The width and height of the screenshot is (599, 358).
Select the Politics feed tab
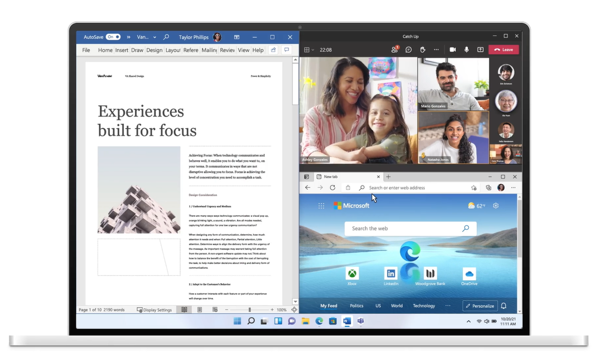coord(356,306)
